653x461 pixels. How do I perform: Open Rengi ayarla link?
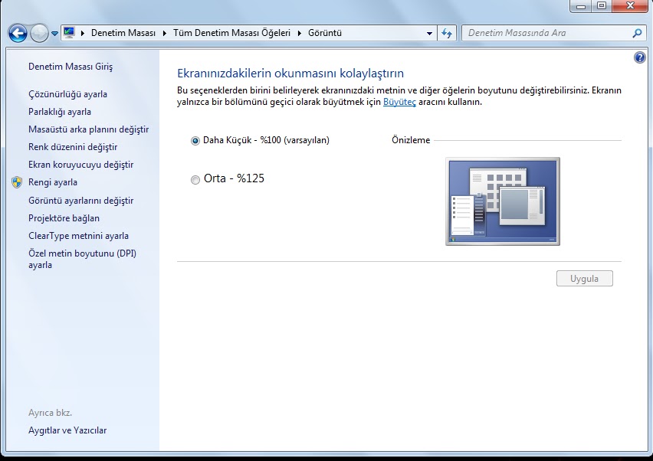52,182
